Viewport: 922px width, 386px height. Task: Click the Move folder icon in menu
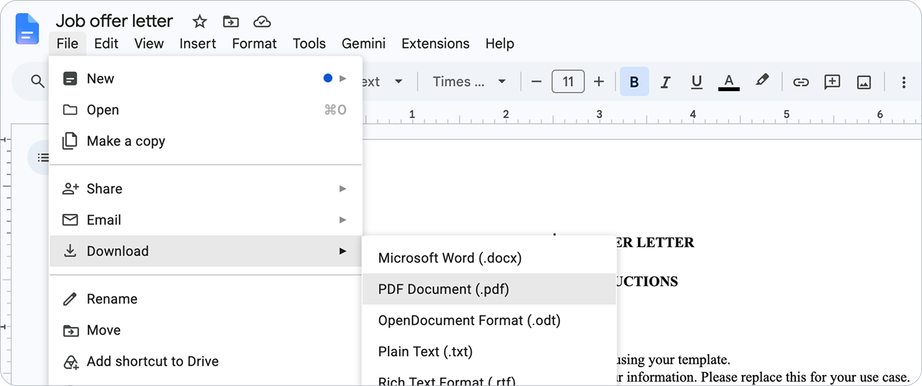click(x=70, y=330)
